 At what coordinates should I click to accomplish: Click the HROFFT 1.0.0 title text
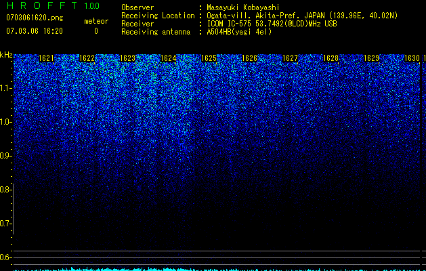pos(53,5)
